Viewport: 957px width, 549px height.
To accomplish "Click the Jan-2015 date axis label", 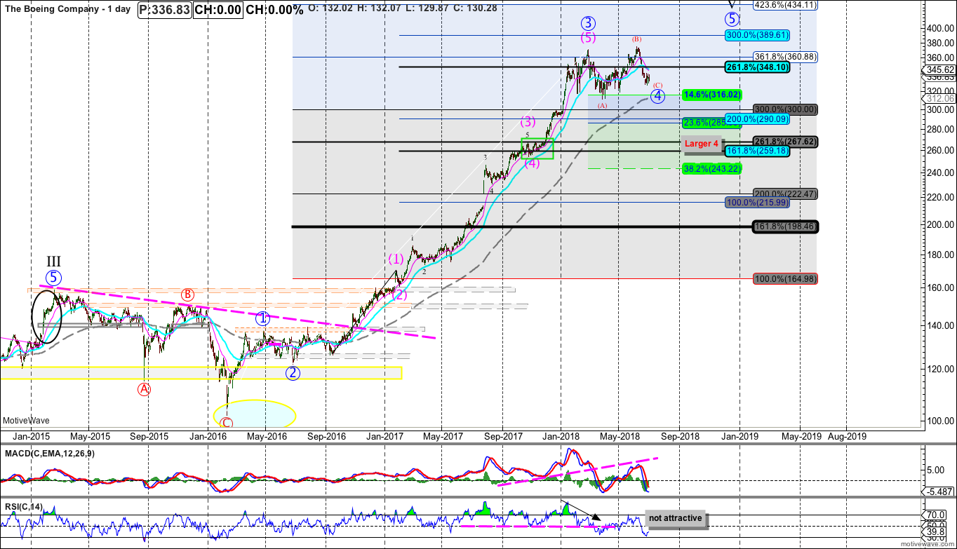I will coord(30,435).
